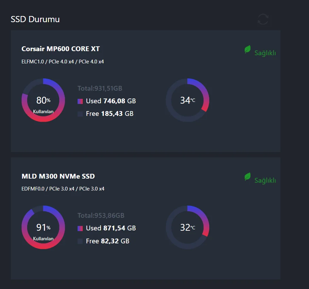Click the green leaf icon for MLD M300
This screenshot has width=309, height=289.
point(247,177)
